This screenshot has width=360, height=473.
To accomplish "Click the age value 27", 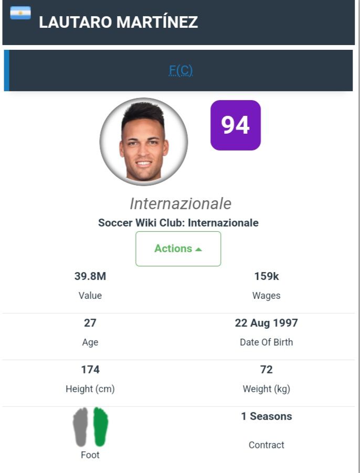I will coord(90,323).
